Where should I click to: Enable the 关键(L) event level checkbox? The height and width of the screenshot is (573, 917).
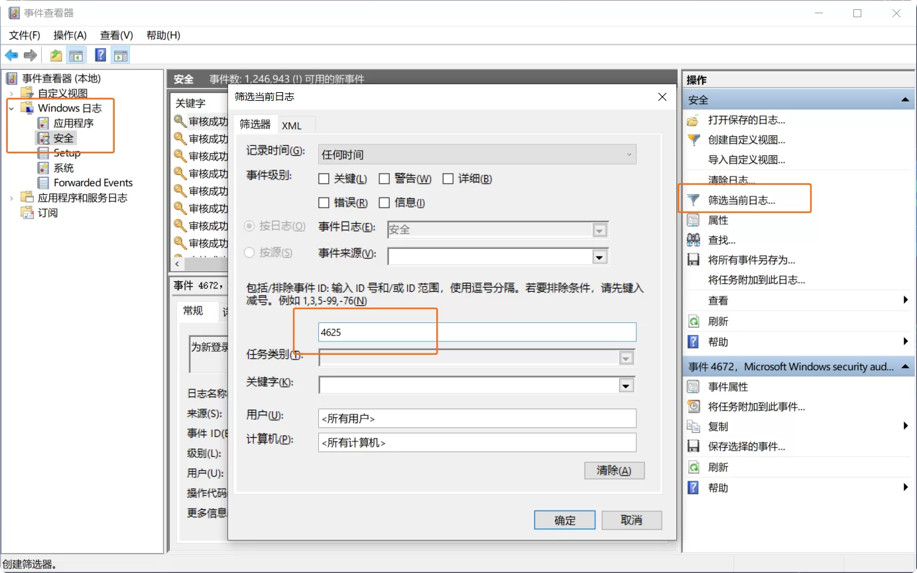coord(324,178)
